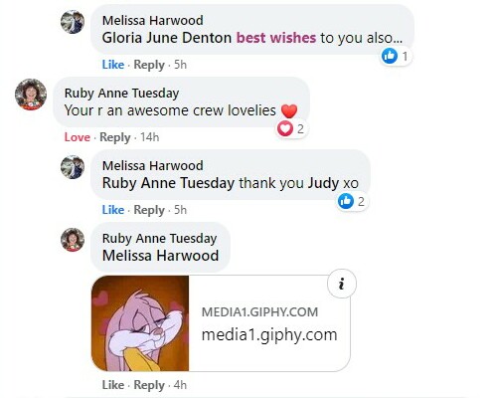Open the bunny GIF thumbnail
Viewport: 492px width, 398px height.
click(140, 323)
